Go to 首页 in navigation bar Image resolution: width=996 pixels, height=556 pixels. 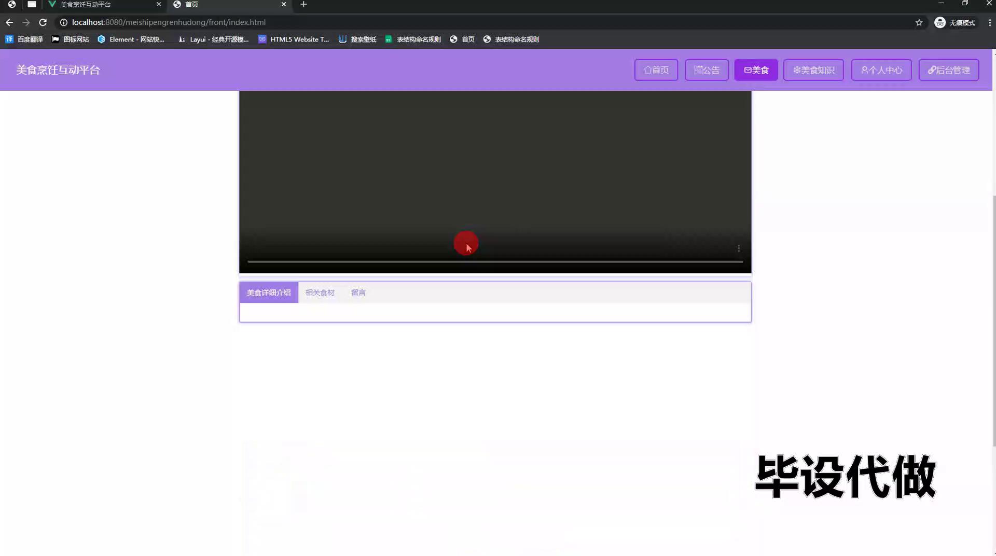click(656, 70)
